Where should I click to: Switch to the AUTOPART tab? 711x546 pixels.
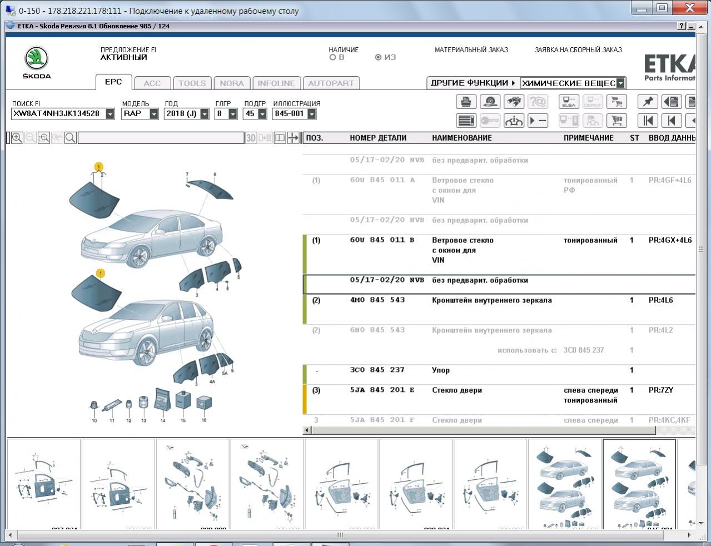(x=331, y=83)
